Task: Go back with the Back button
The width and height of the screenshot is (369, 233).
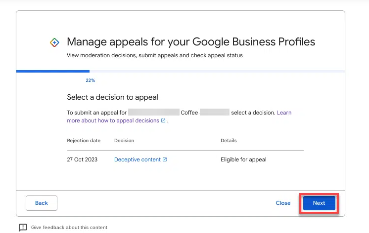Action: coord(42,203)
